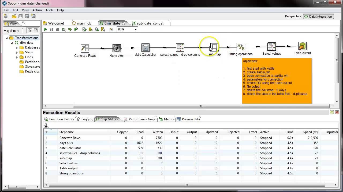Select the Table output step icon
Image resolution: width=343 pixels, height=192 pixels.
(x=302, y=46)
